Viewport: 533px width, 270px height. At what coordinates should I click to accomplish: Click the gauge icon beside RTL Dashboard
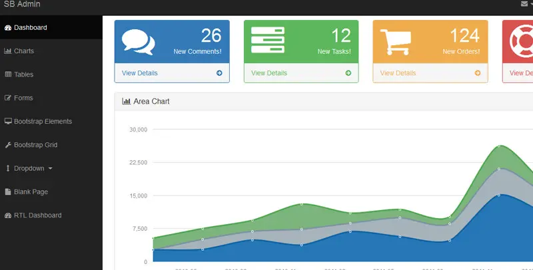tap(8, 215)
